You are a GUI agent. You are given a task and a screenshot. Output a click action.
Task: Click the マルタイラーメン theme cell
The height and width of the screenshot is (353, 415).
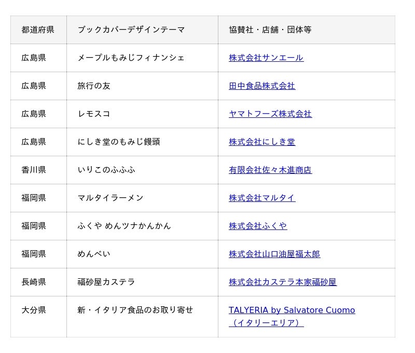tap(142, 198)
